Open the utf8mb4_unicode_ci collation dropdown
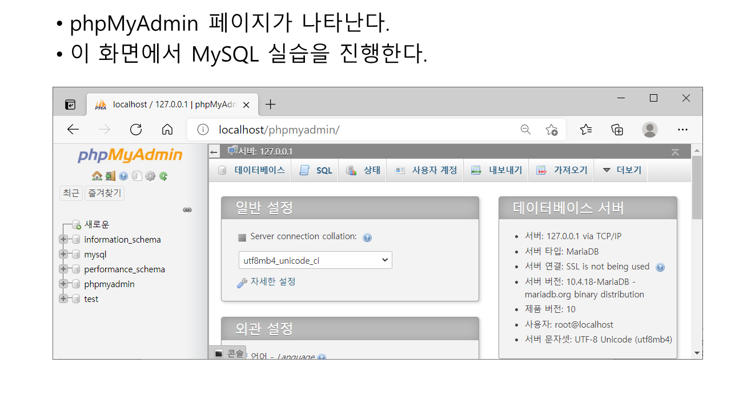 (315, 260)
